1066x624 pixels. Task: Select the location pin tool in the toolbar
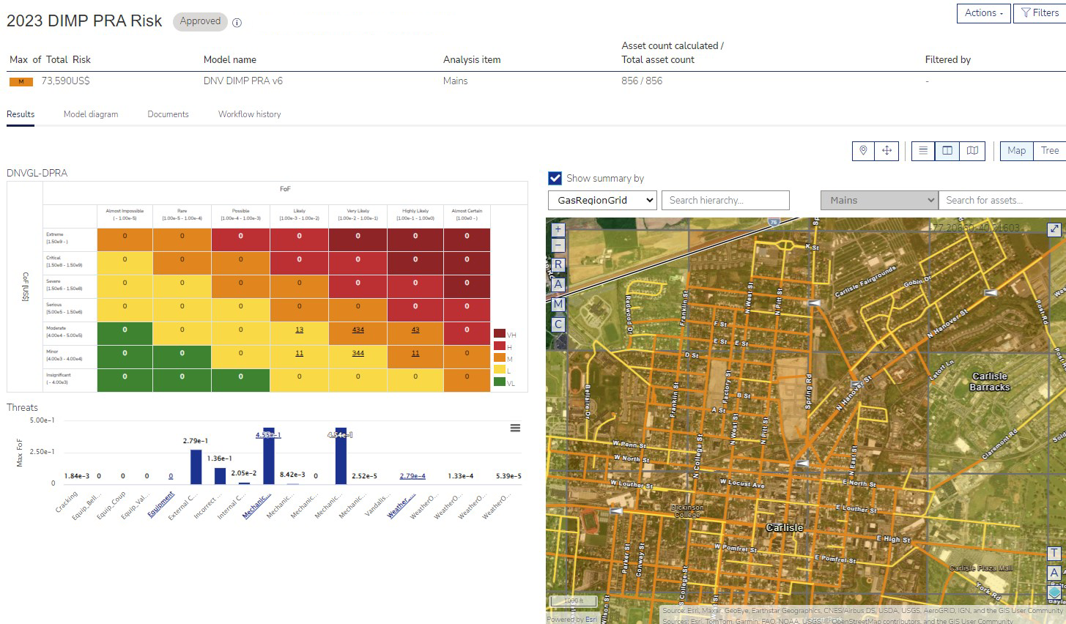(x=862, y=150)
